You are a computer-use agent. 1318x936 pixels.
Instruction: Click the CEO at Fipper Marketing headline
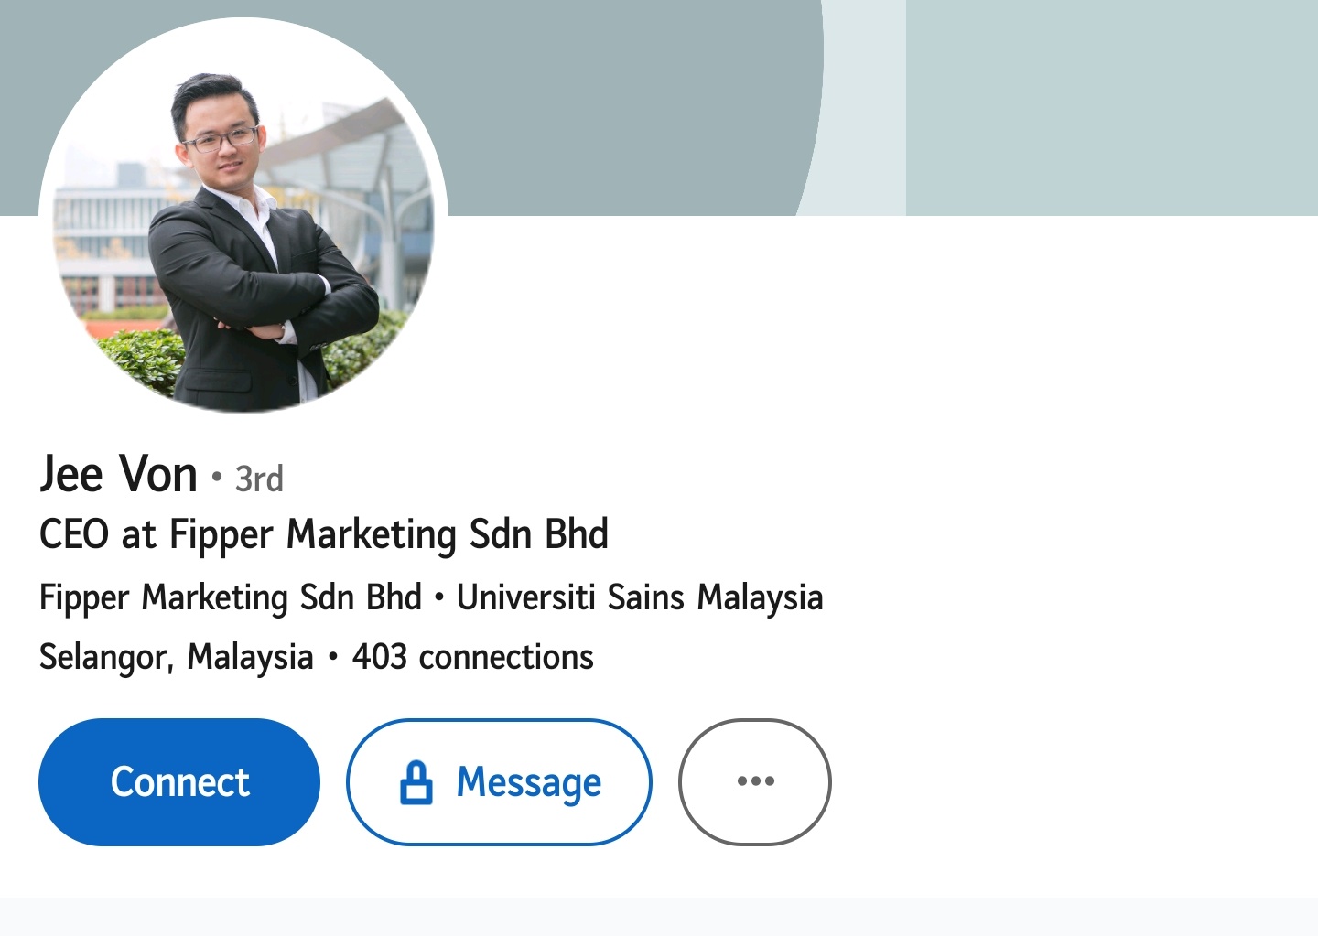point(324,534)
